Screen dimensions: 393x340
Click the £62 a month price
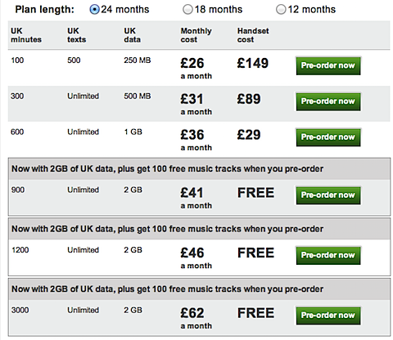pos(196,318)
